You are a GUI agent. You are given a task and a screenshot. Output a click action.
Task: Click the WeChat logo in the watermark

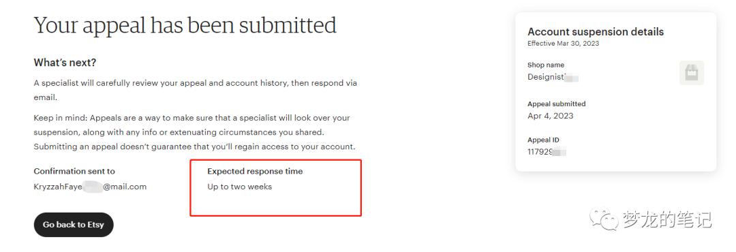tap(604, 219)
